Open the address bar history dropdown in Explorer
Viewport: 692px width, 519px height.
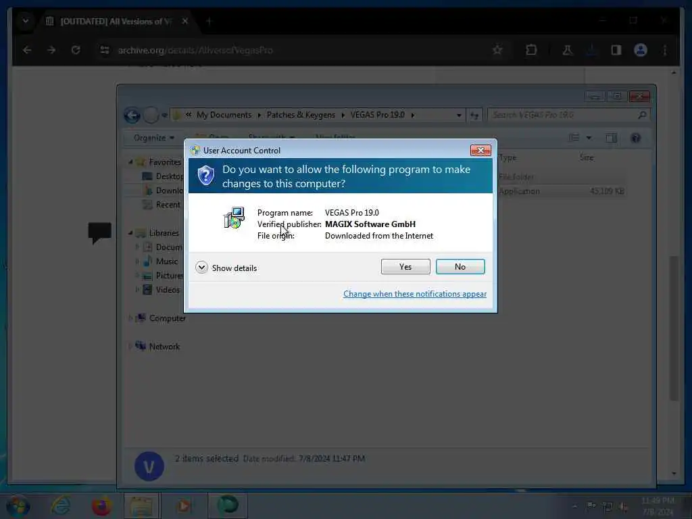coord(459,115)
